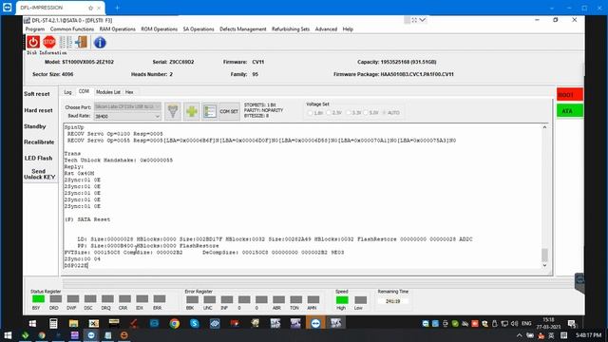Open the RAM Operations menu
This screenshot has width=608, height=342.
(x=118, y=29)
